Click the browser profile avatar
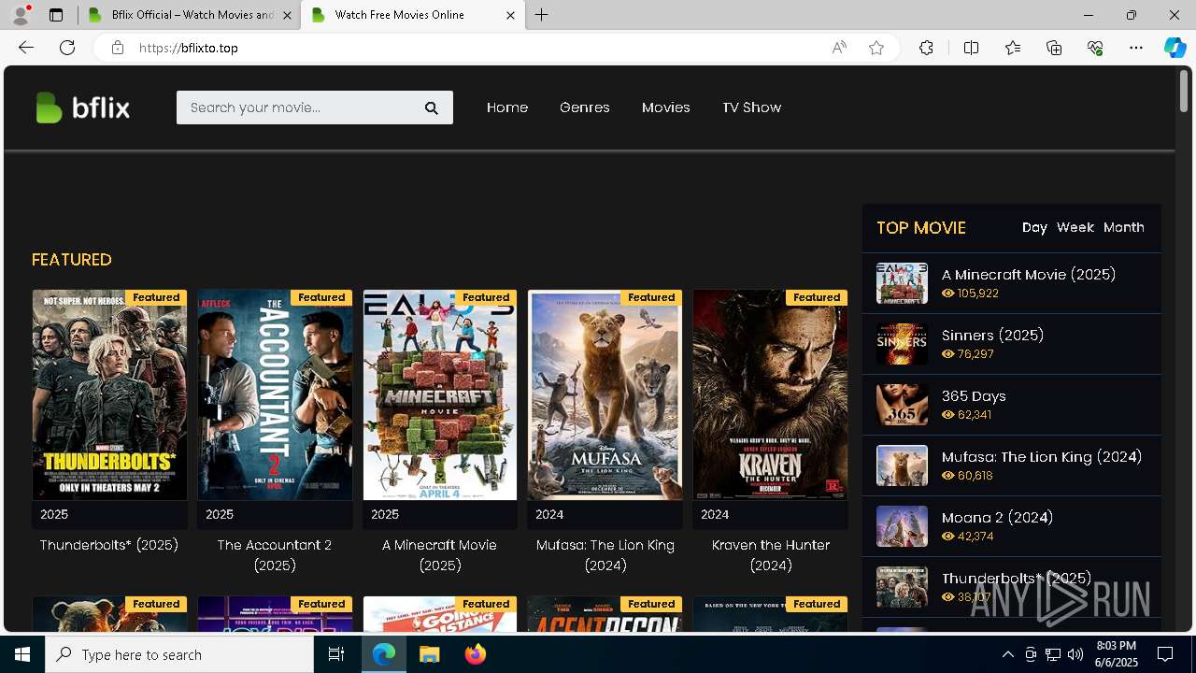 point(21,15)
